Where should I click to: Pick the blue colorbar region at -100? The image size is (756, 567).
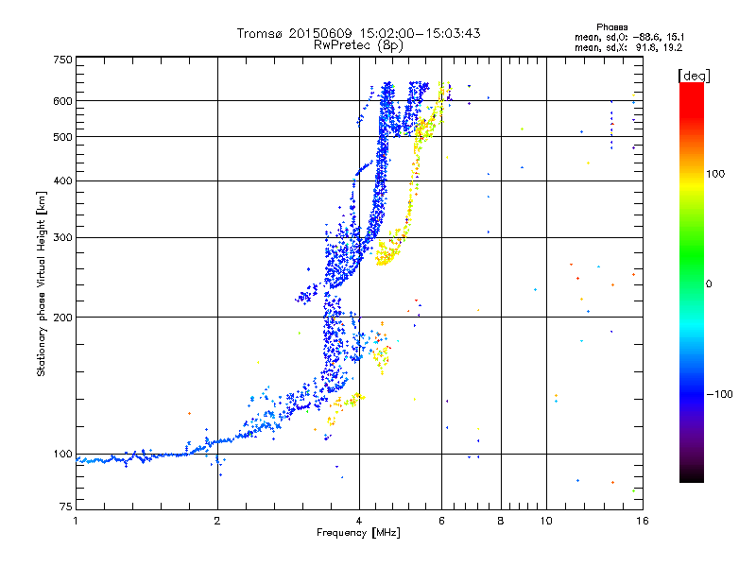click(691, 393)
